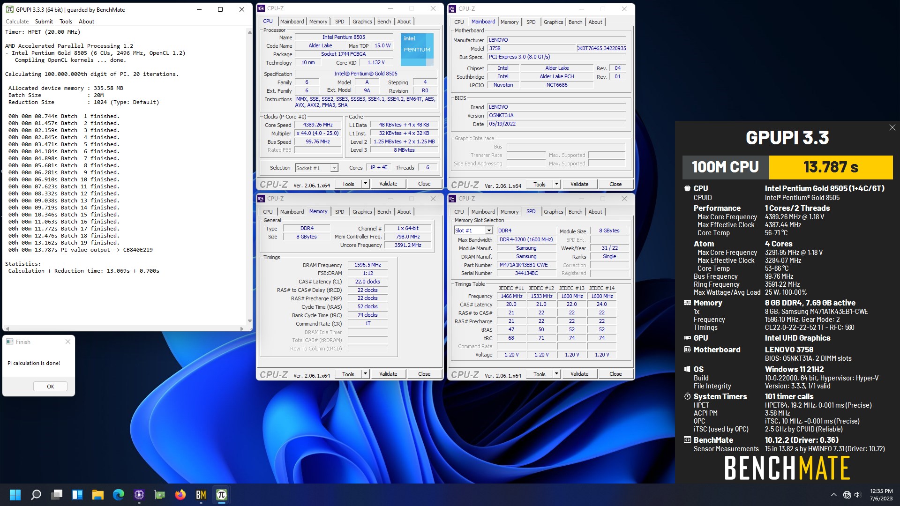Open Calculate menu in GPUPI
The image size is (900, 506).
(17, 22)
